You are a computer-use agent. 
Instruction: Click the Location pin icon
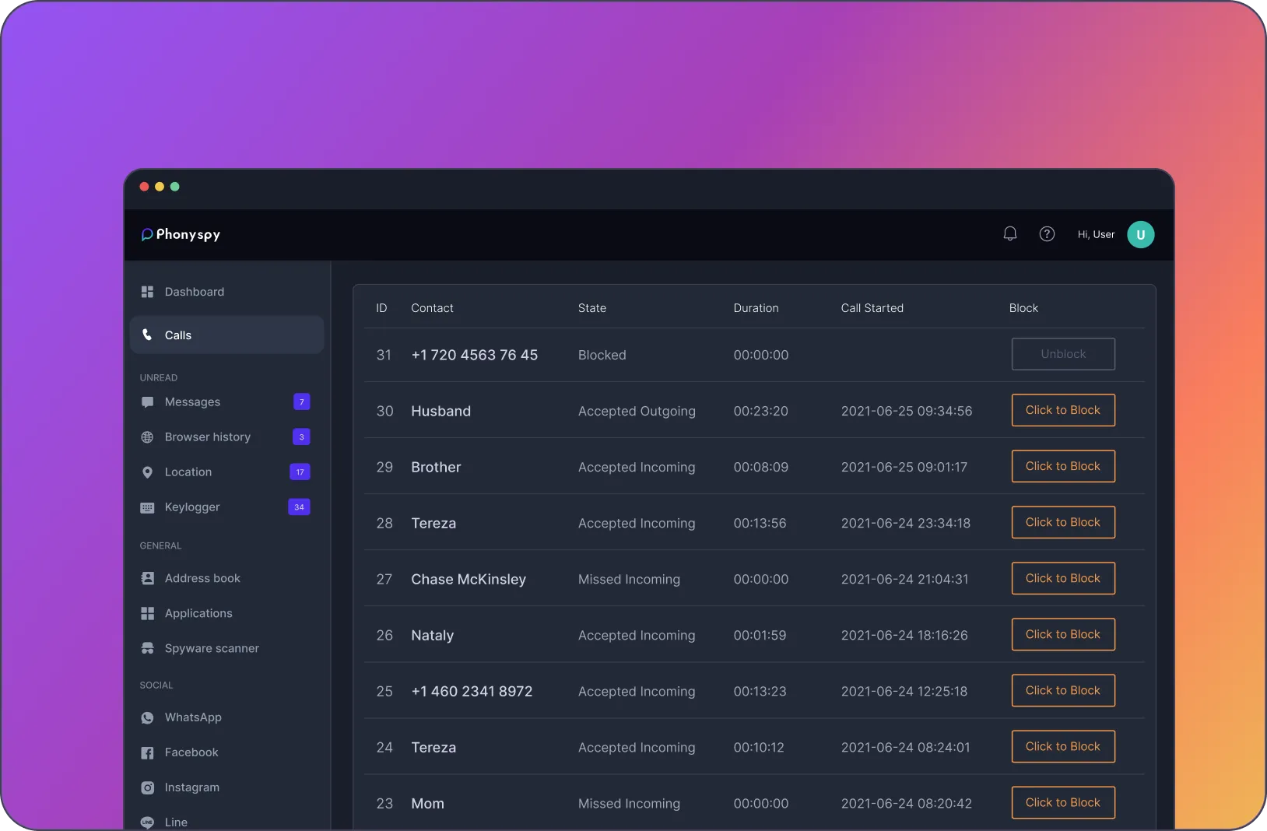[x=147, y=472]
